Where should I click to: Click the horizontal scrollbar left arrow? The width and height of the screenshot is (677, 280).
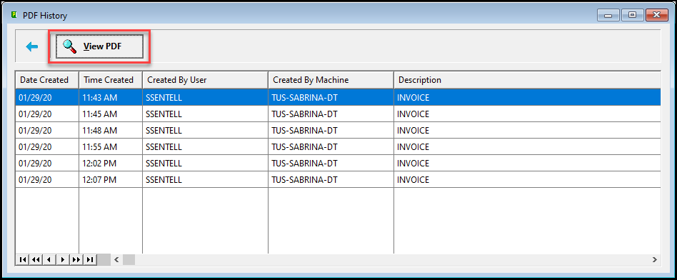(x=116, y=259)
